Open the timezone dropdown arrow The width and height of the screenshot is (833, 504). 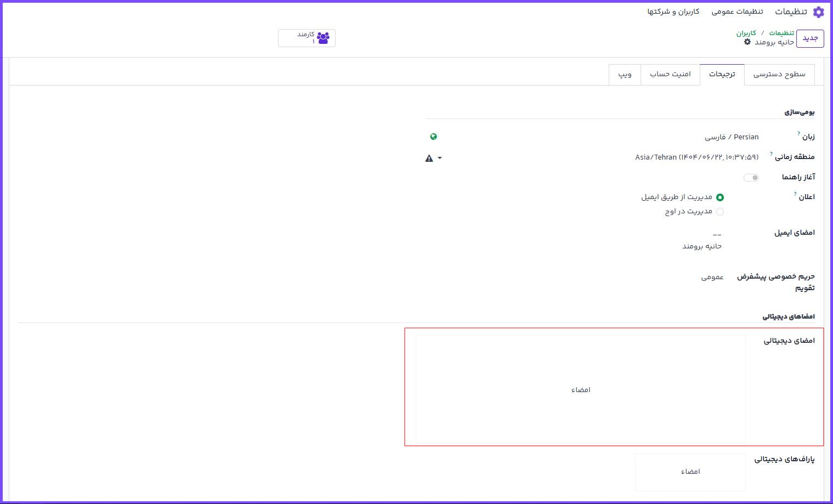click(x=440, y=158)
